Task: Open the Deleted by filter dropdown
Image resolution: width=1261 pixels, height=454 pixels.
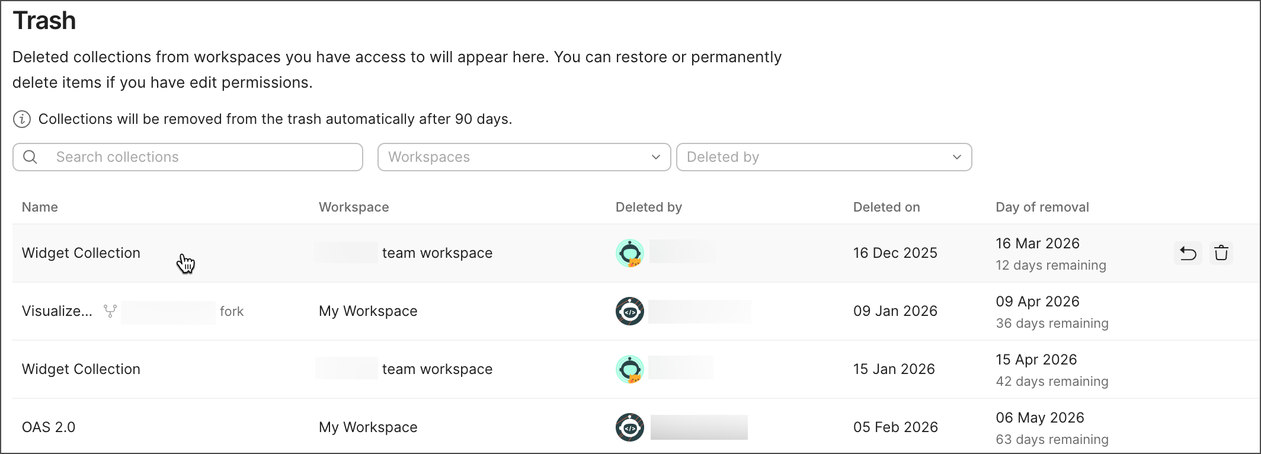Action: (x=824, y=157)
